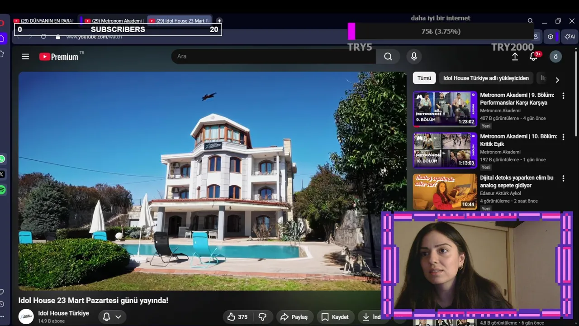Open WhatsApp in the sidebar
This screenshot has height=326, width=579.
2,159
